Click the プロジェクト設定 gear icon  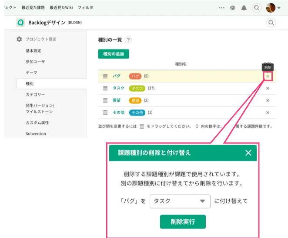point(19,39)
